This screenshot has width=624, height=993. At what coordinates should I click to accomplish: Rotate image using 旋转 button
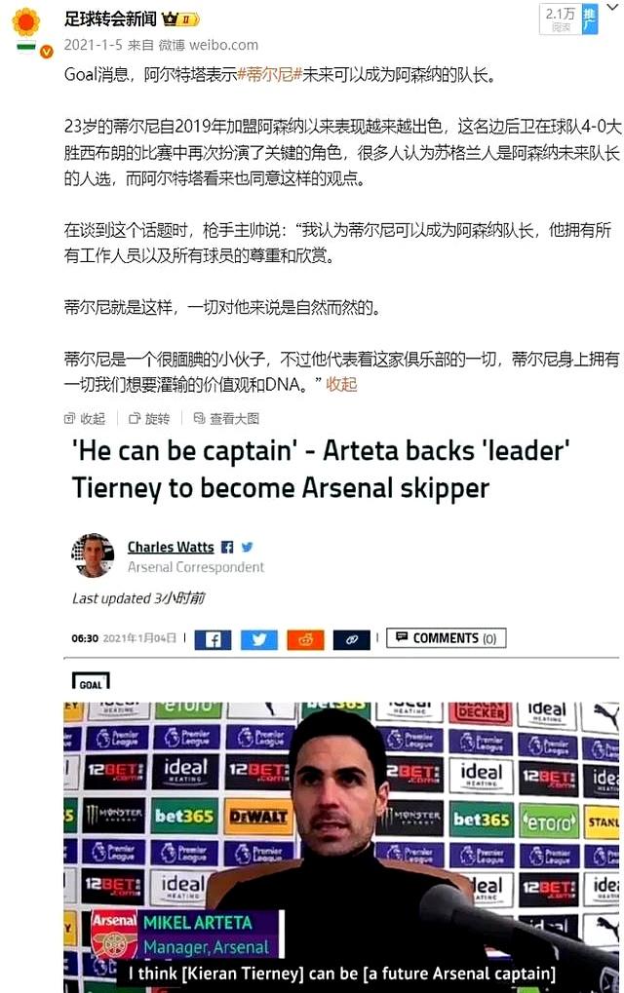tap(149, 419)
